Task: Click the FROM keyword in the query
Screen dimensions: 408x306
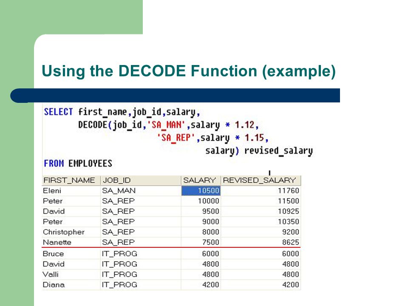Action: tap(54, 163)
